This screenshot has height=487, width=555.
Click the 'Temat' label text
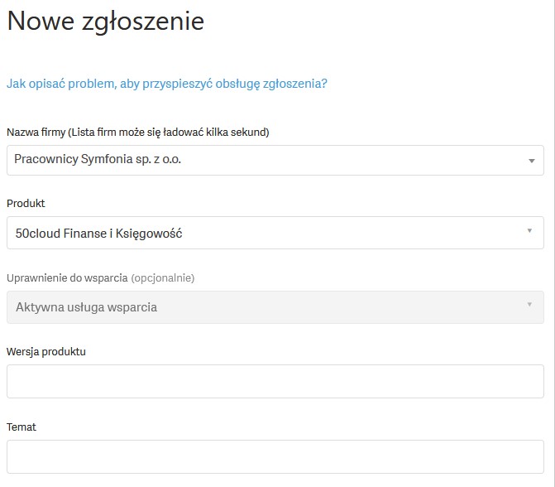pyautogui.click(x=22, y=427)
